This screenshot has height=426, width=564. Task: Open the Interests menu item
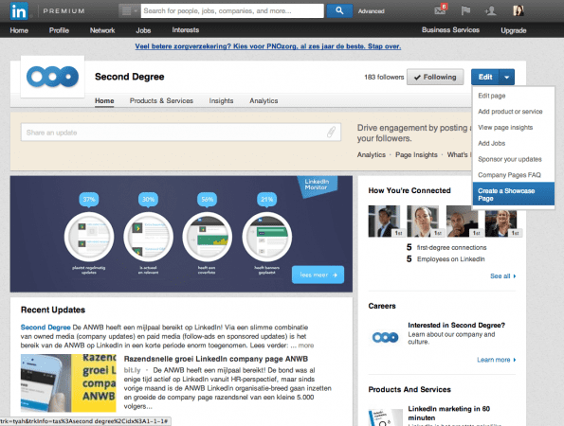coord(185,30)
